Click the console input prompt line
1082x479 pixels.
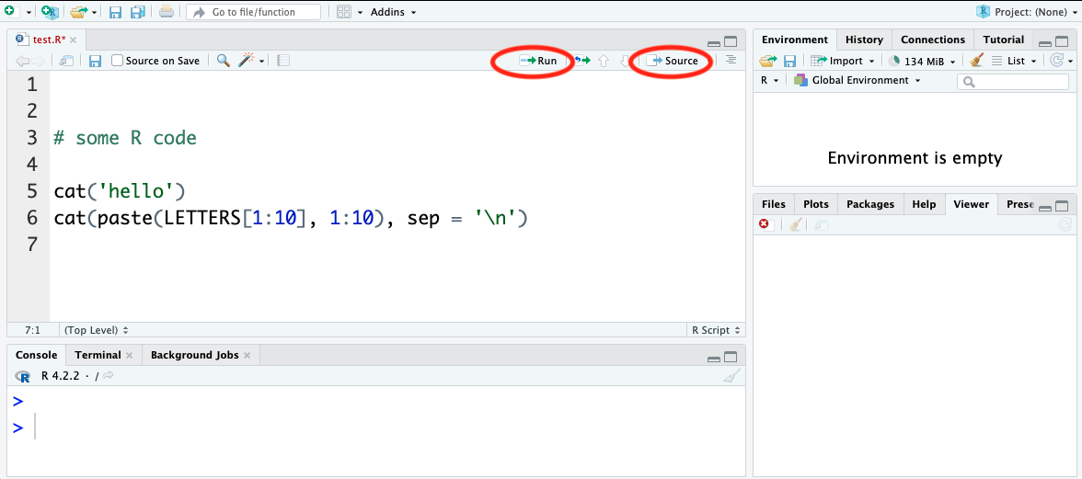coord(376,428)
